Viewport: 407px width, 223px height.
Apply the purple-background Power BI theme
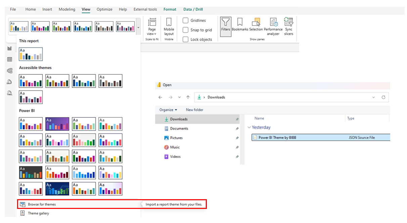pos(57,124)
